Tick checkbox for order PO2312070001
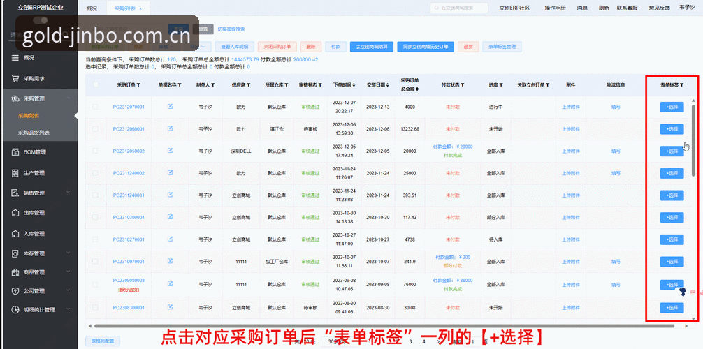703x349 pixels. tap(95, 107)
